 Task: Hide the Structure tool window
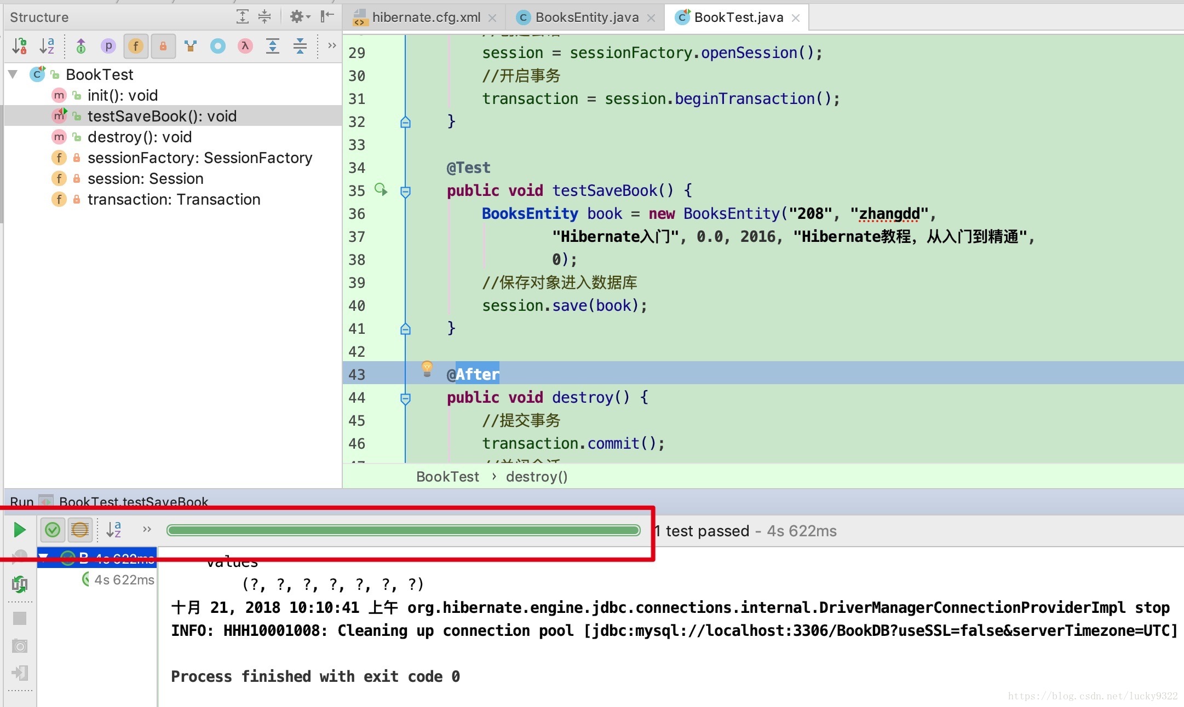(327, 17)
